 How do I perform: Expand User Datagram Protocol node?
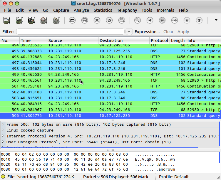pos(3,142)
